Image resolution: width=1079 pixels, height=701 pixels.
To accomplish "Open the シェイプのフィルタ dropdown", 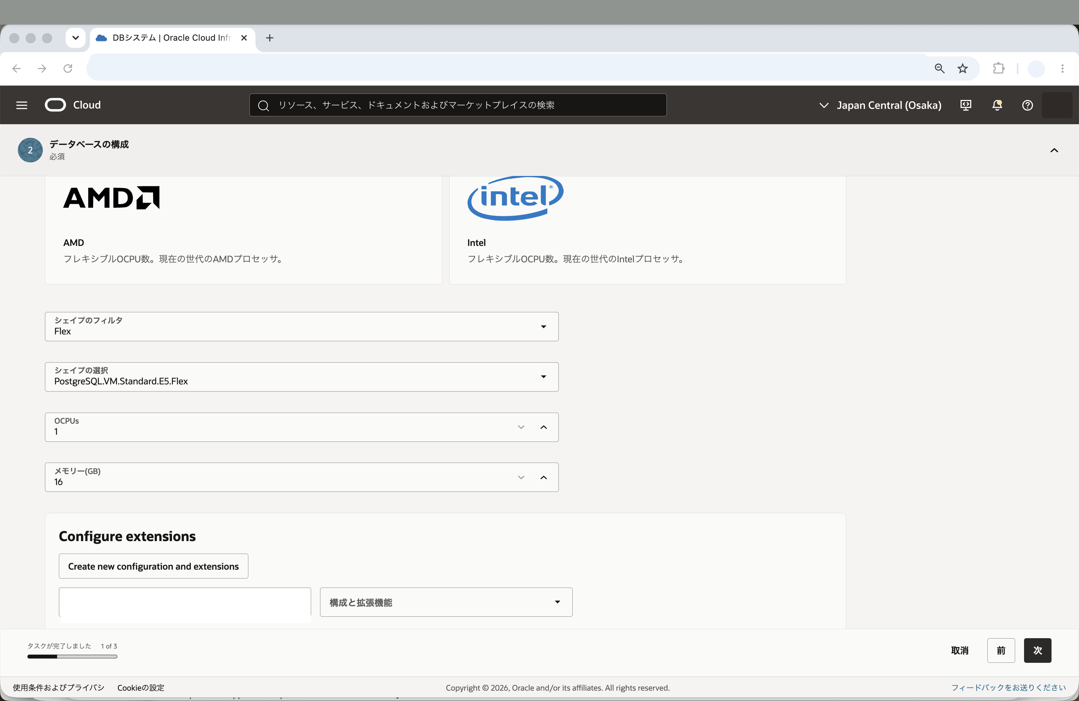I will [x=302, y=327].
